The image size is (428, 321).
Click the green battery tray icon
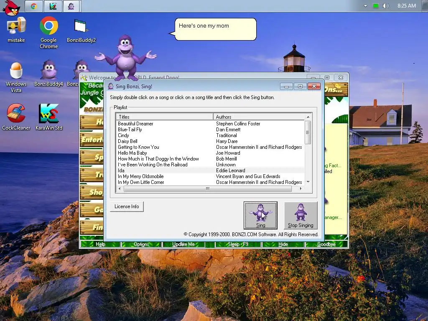pos(376,6)
